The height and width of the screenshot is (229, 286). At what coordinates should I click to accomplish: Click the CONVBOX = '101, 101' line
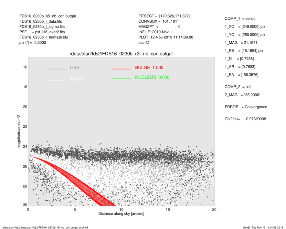coord(158,21)
